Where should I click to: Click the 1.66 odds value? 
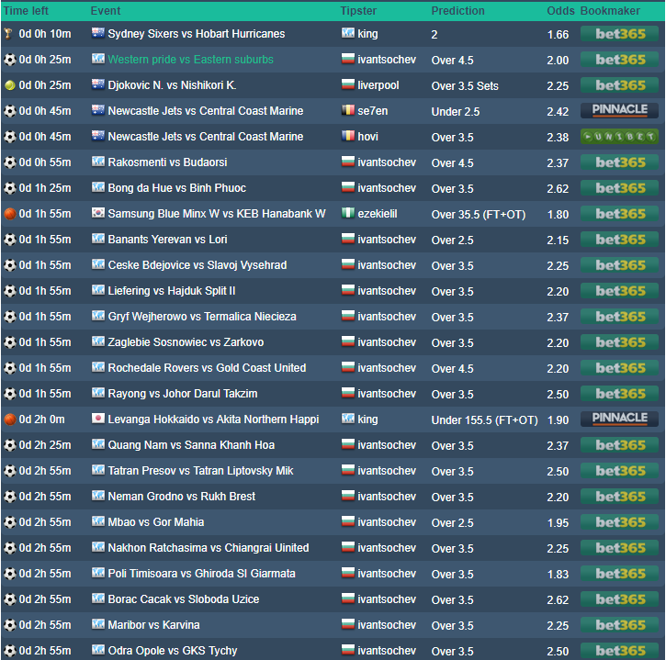[558, 34]
